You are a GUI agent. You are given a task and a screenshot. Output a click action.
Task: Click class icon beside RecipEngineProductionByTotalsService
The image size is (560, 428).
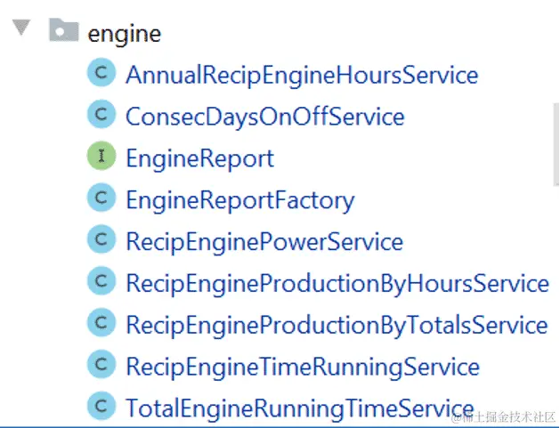[101, 323]
